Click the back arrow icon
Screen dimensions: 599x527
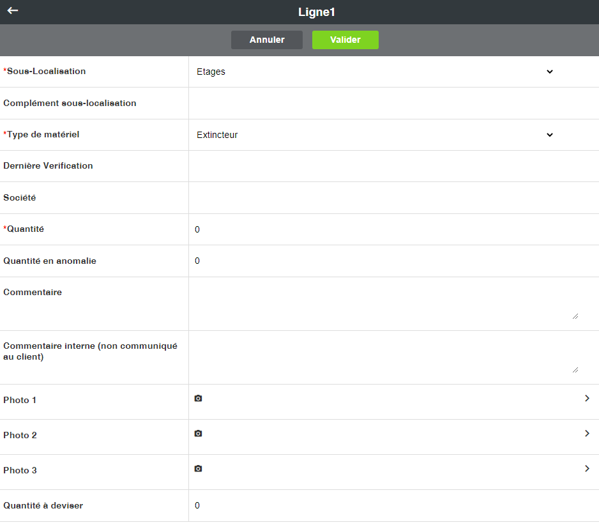[13, 11]
